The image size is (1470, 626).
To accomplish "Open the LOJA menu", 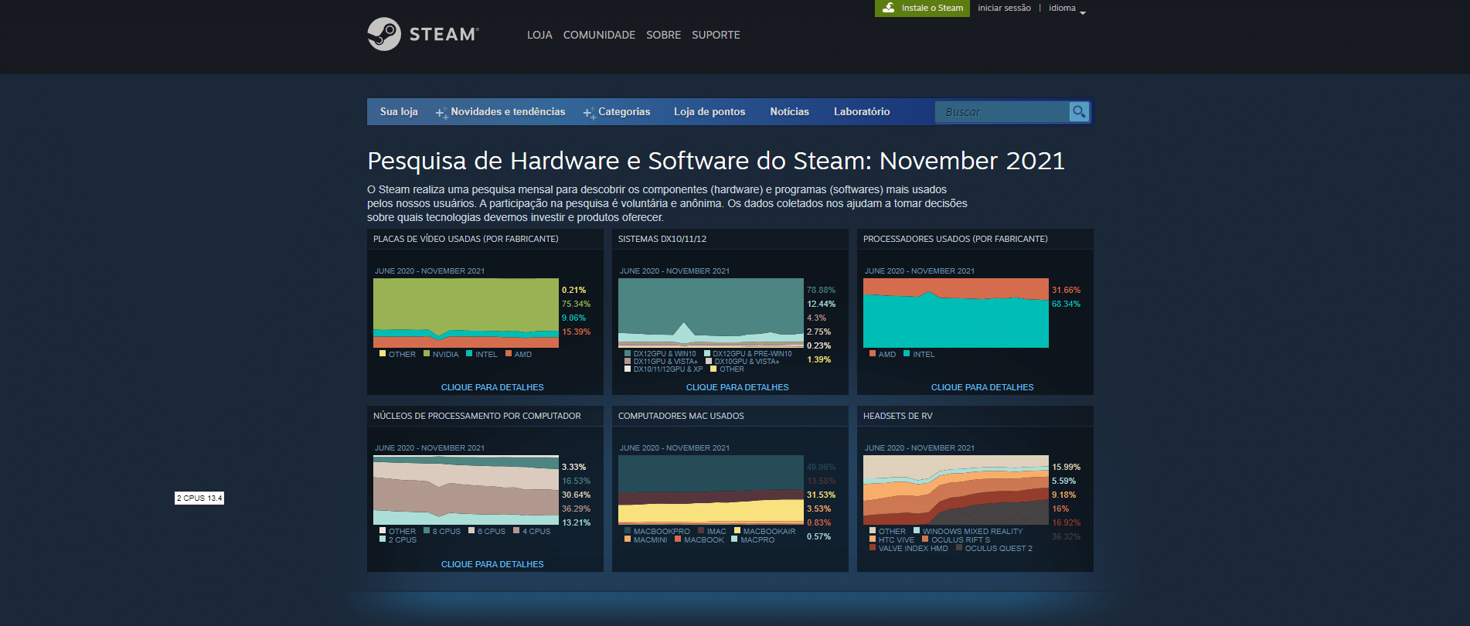I will [539, 35].
